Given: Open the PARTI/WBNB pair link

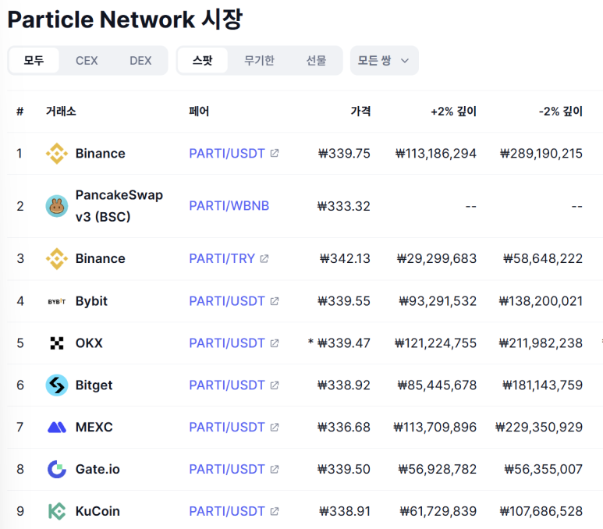Looking at the screenshot, I should point(229,206).
